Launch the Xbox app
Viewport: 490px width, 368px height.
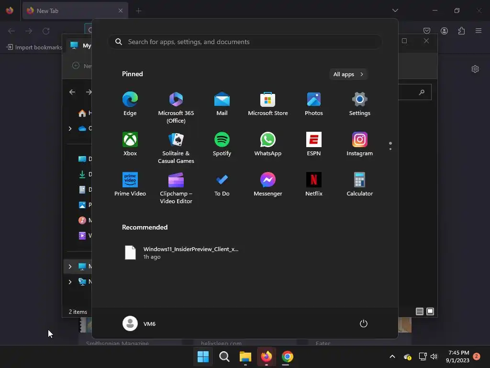click(130, 144)
